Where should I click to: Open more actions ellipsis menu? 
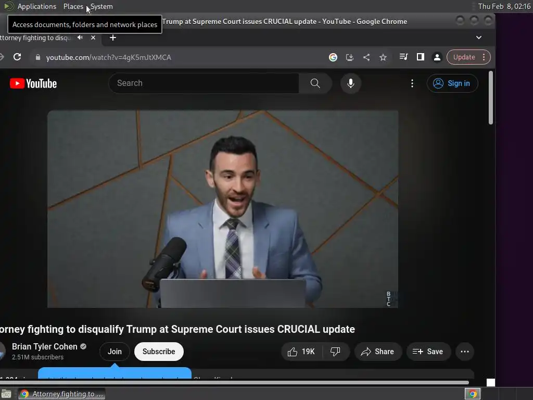pos(465,352)
